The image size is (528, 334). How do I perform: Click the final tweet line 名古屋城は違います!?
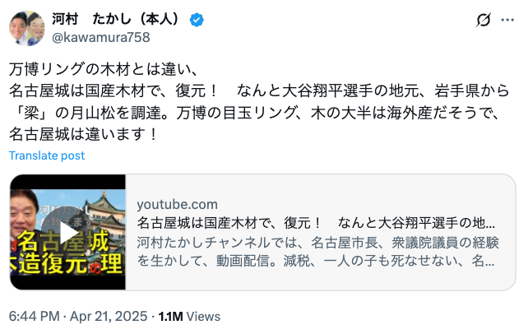click(84, 134)
